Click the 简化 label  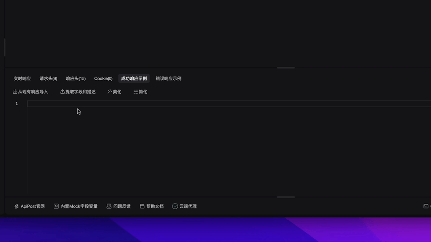click(x=143, y=91)
